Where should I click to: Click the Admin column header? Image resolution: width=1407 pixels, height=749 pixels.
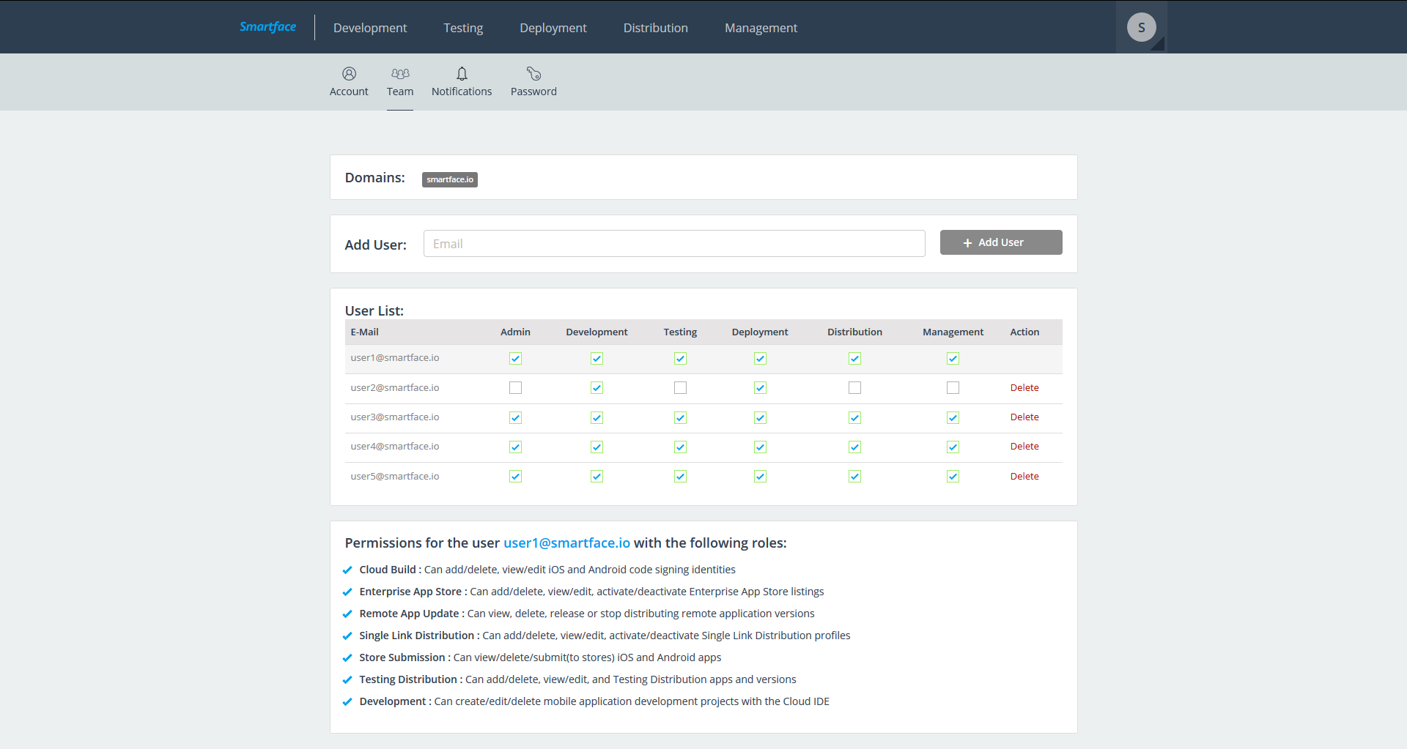tap(515, 332)
